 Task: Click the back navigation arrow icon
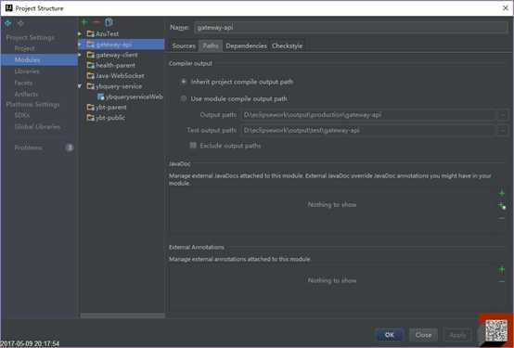pyautogui.click(x=7, y=23)
